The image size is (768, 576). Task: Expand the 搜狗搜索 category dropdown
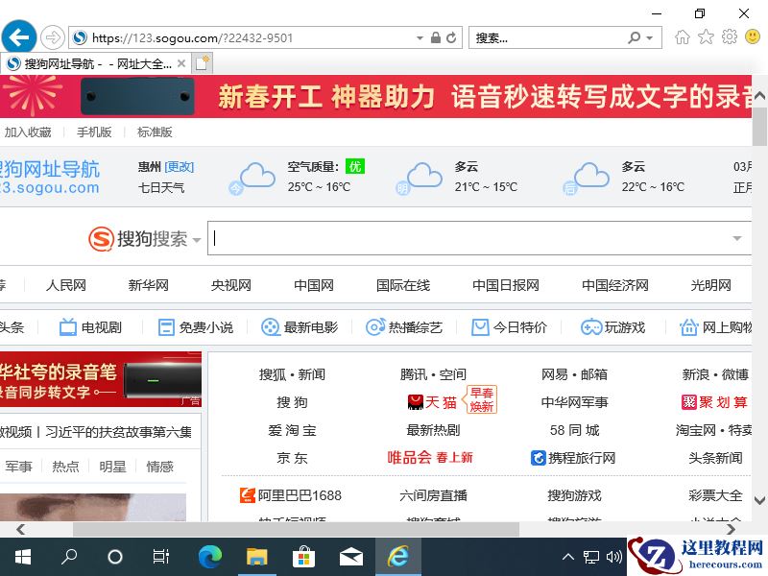point(197,241)
